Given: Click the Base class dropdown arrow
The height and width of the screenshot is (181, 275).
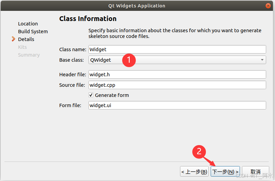Looking at the screenshot, I should pos(262,60).
